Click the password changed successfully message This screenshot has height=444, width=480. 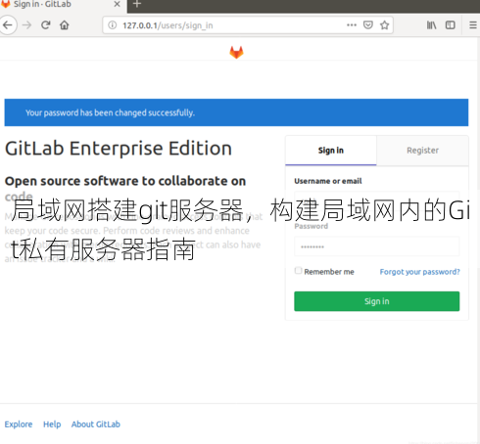pyautogui.click(x=110, y=112)
